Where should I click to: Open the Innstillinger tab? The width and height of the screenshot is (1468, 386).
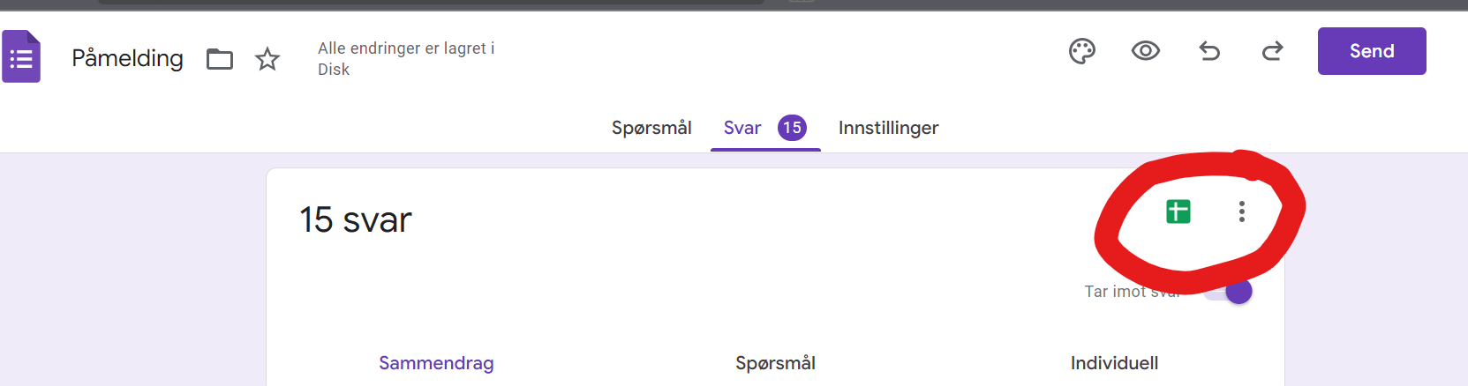(888, 128)
